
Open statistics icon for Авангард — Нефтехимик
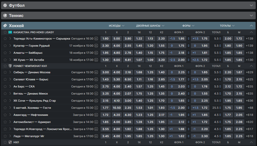[x=96, y=115]
